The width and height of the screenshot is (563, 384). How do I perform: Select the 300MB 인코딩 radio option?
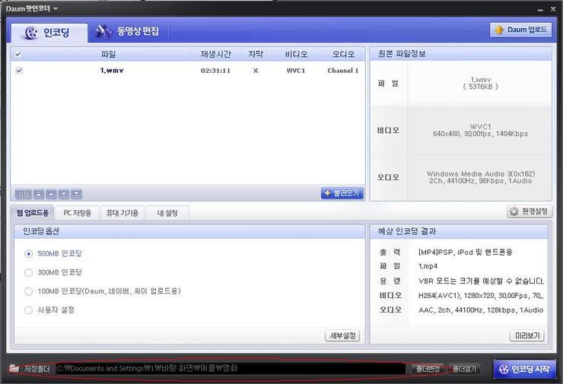click(x=29, y=272)
